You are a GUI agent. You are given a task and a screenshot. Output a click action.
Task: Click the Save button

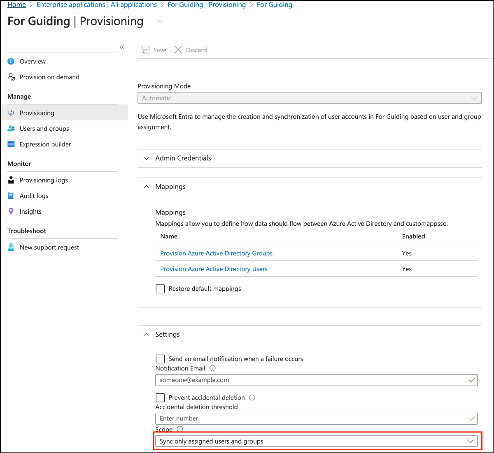pyautogui.click(x=154, y=50)
